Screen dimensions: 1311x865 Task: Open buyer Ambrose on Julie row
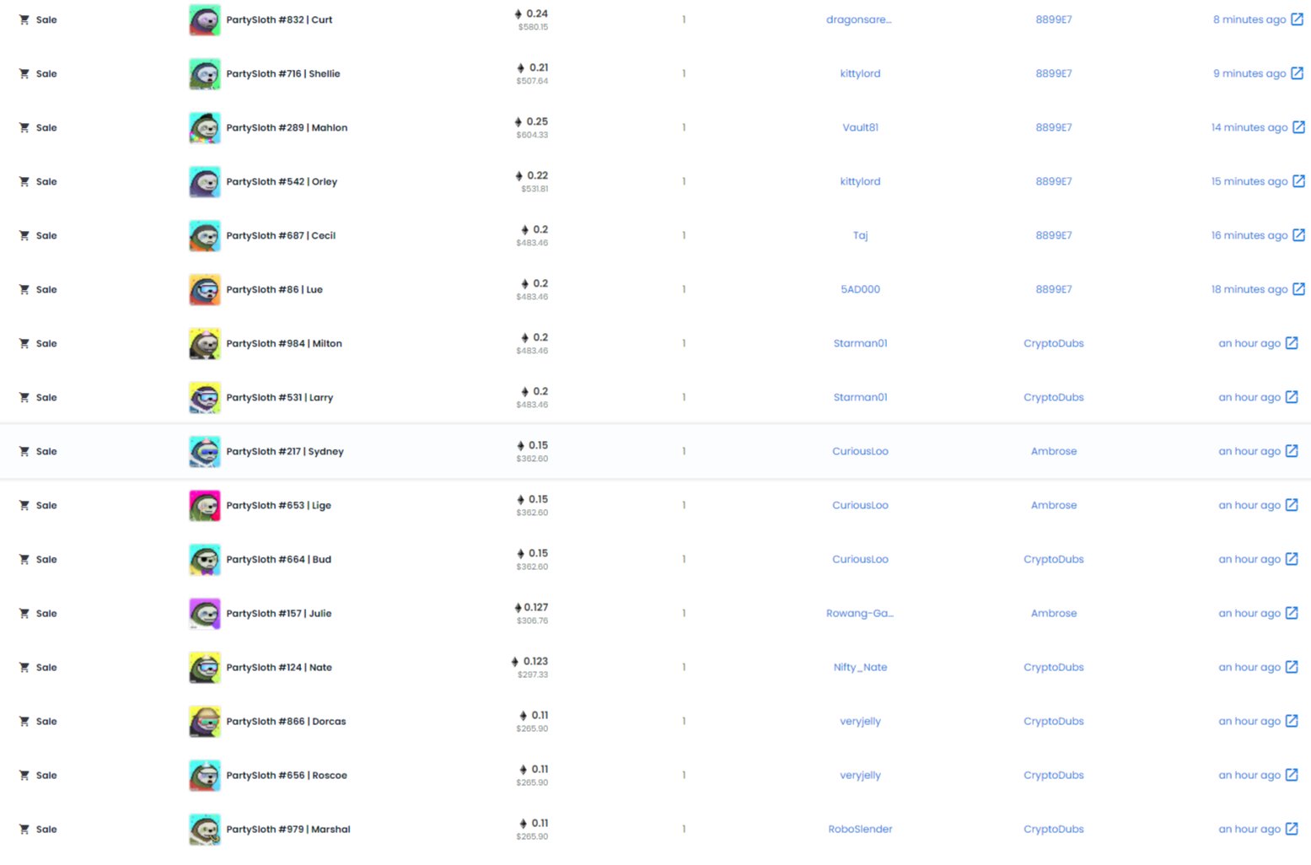1054,613
